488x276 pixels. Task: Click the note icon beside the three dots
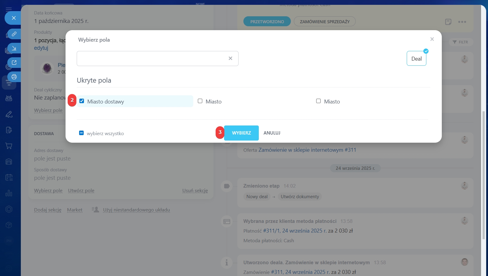pos(448,22)
